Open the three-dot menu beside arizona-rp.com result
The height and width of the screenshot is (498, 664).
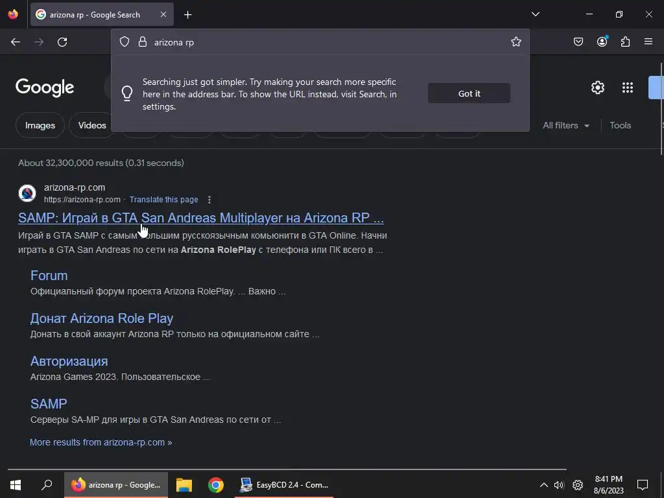(209, 200)
